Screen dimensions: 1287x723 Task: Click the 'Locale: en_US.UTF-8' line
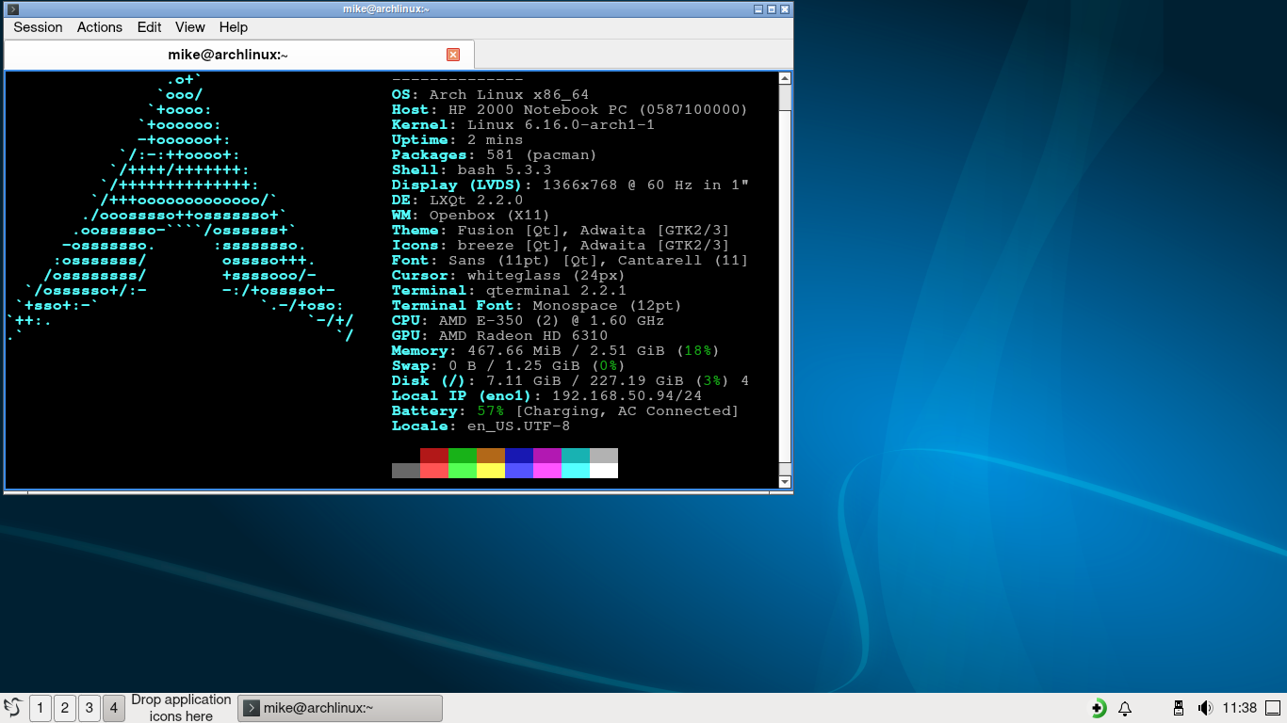tap(481, 426)
